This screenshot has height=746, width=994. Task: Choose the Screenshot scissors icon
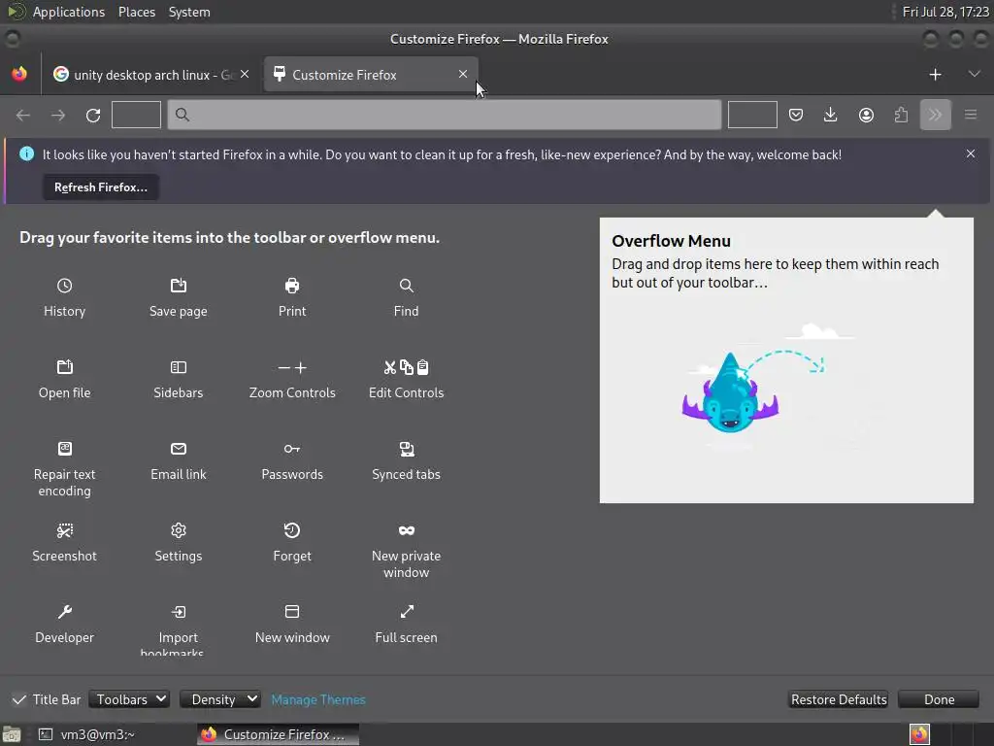(64, 530)
